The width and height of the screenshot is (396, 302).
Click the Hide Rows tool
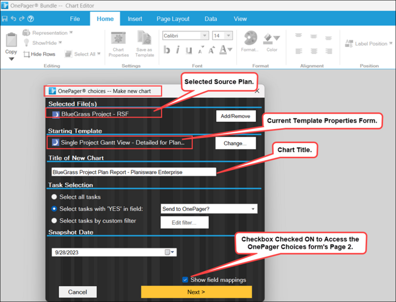[39, 54]
